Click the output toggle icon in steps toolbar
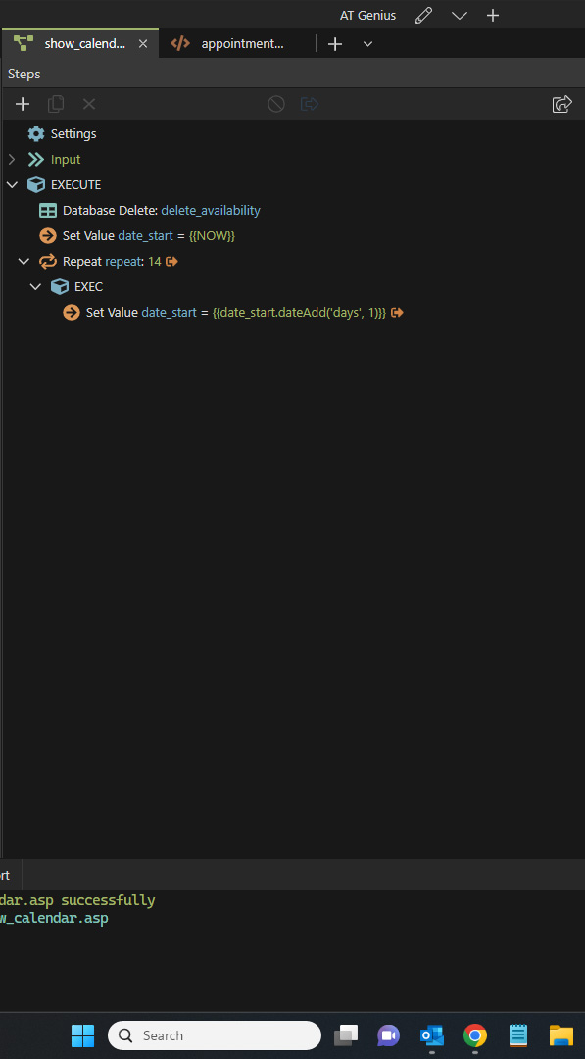This screenshot has height=1059, width=585. coord(309,104)
